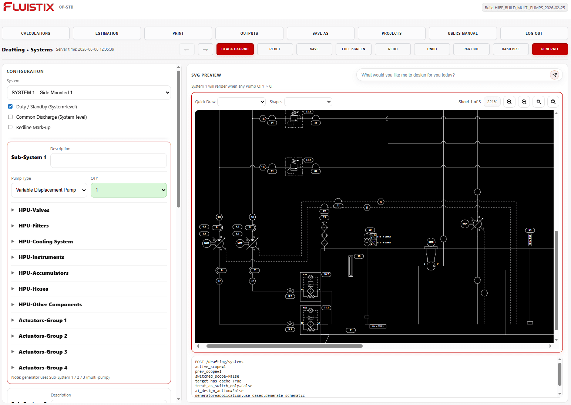Click the zoom out magnifier icon
The image size is (571, 405).
(524, 102)
